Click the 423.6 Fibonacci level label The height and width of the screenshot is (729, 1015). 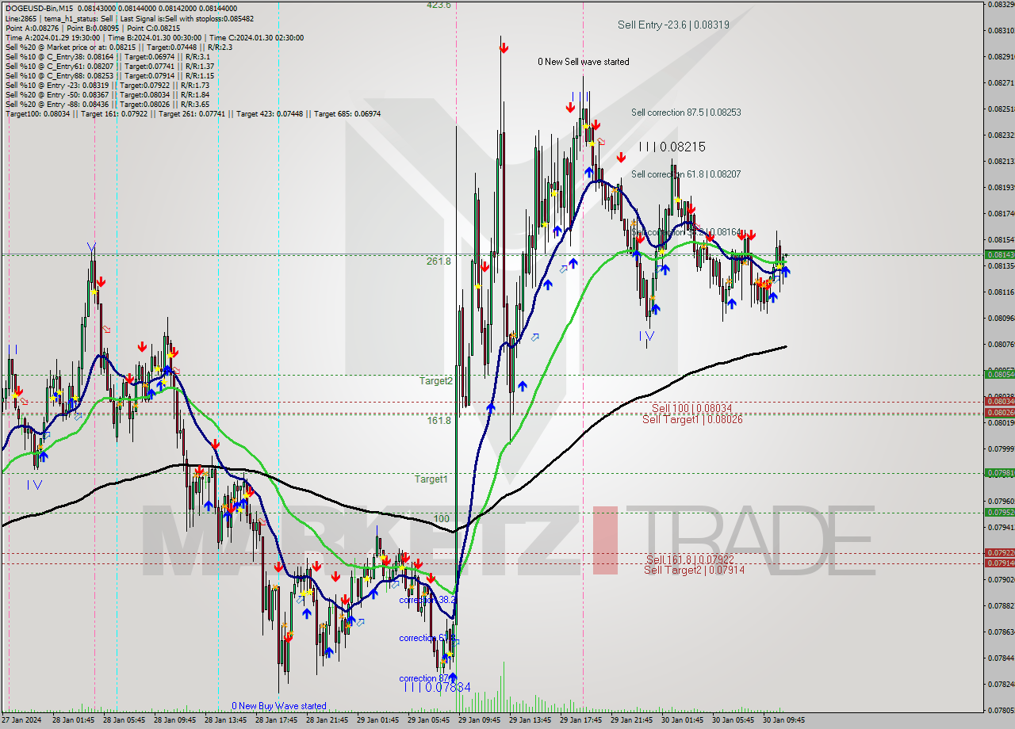pyautogui.click(x=439, y=5)
